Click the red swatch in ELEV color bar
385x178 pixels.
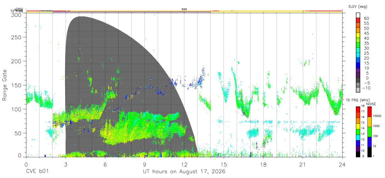pos(358,20)
